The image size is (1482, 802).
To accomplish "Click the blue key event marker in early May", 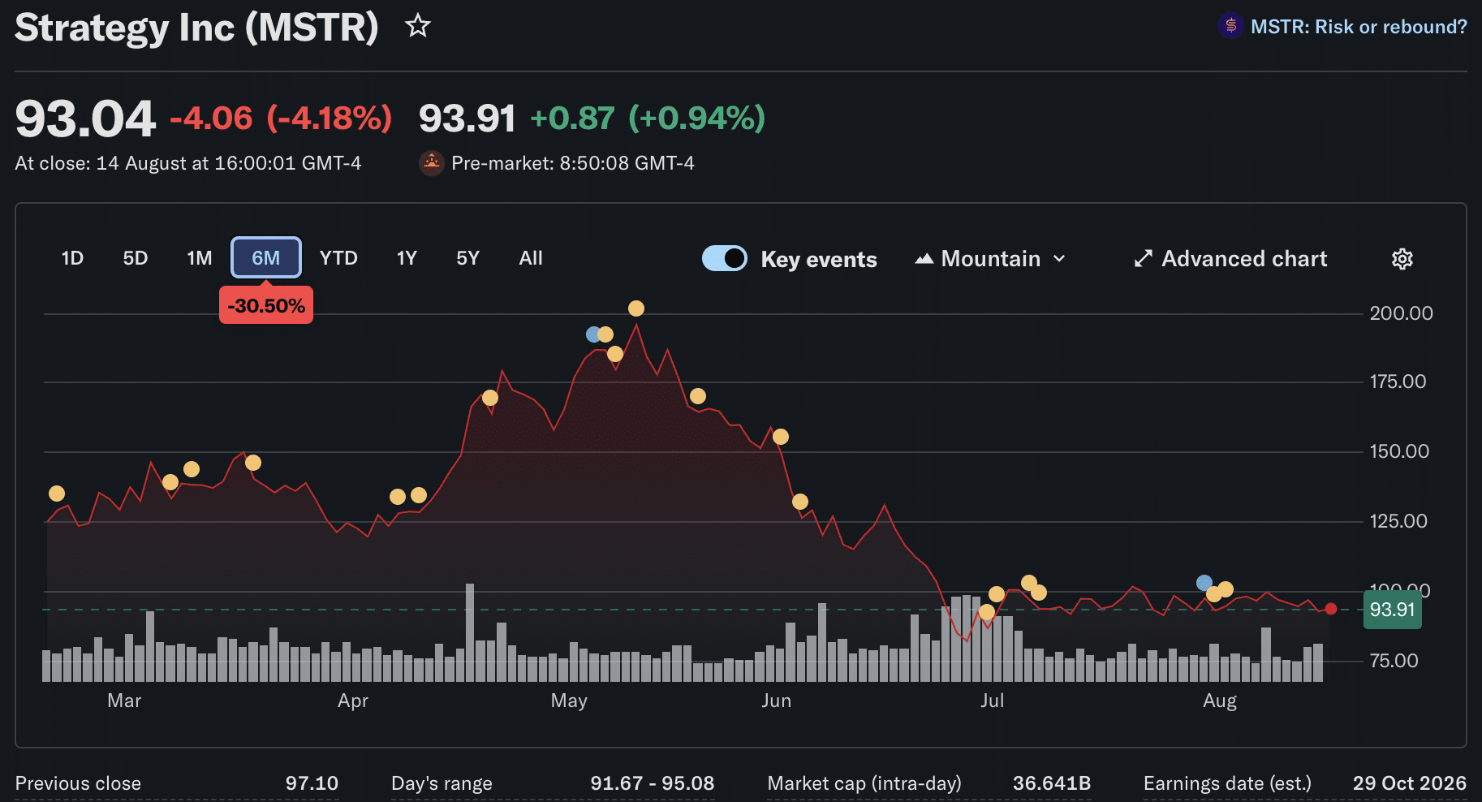I will [593, 334].
